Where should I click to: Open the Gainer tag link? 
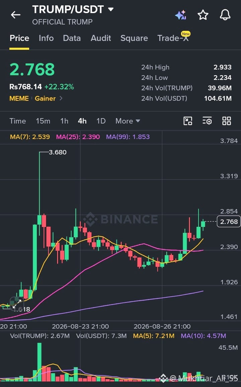tap(45, 98)
